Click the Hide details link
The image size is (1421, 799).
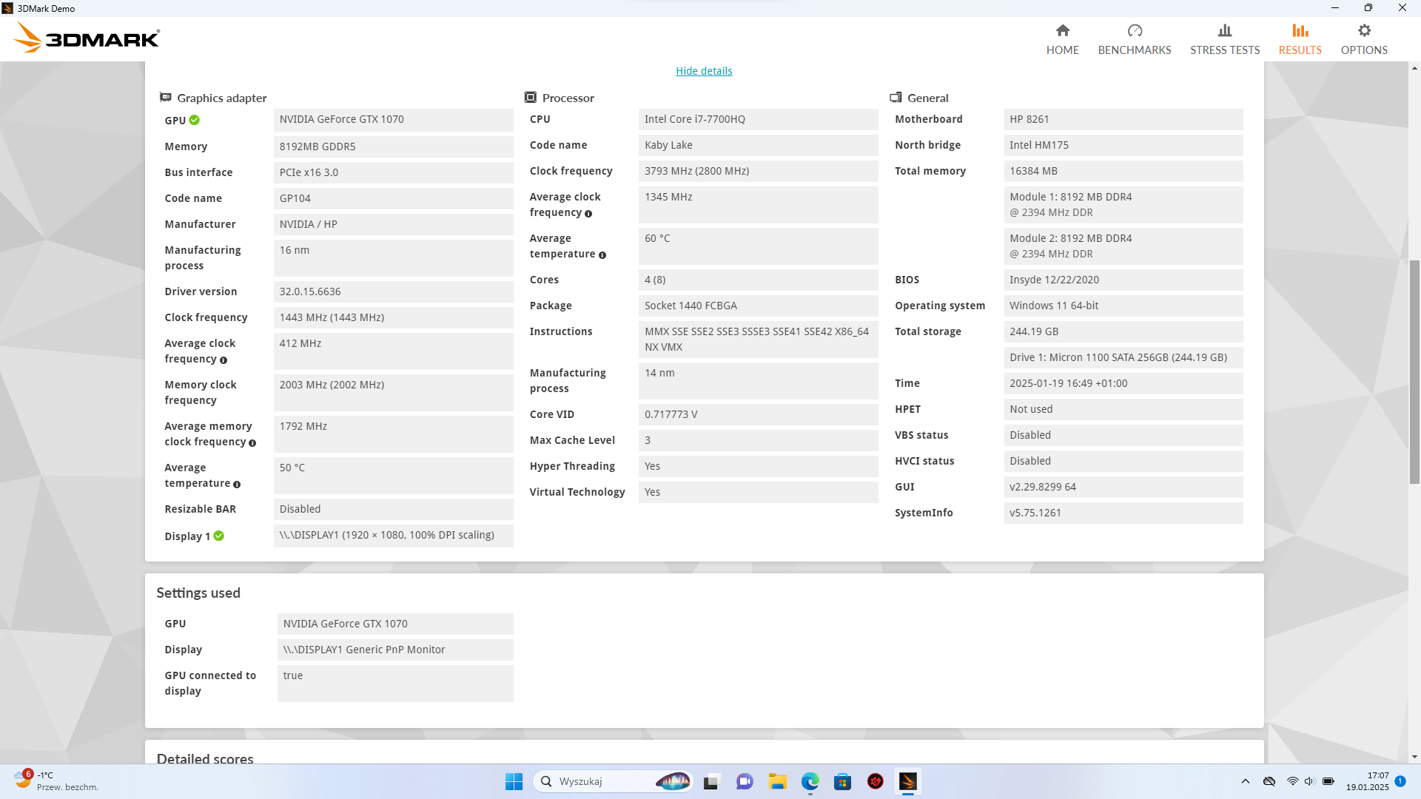click(704, 71)
